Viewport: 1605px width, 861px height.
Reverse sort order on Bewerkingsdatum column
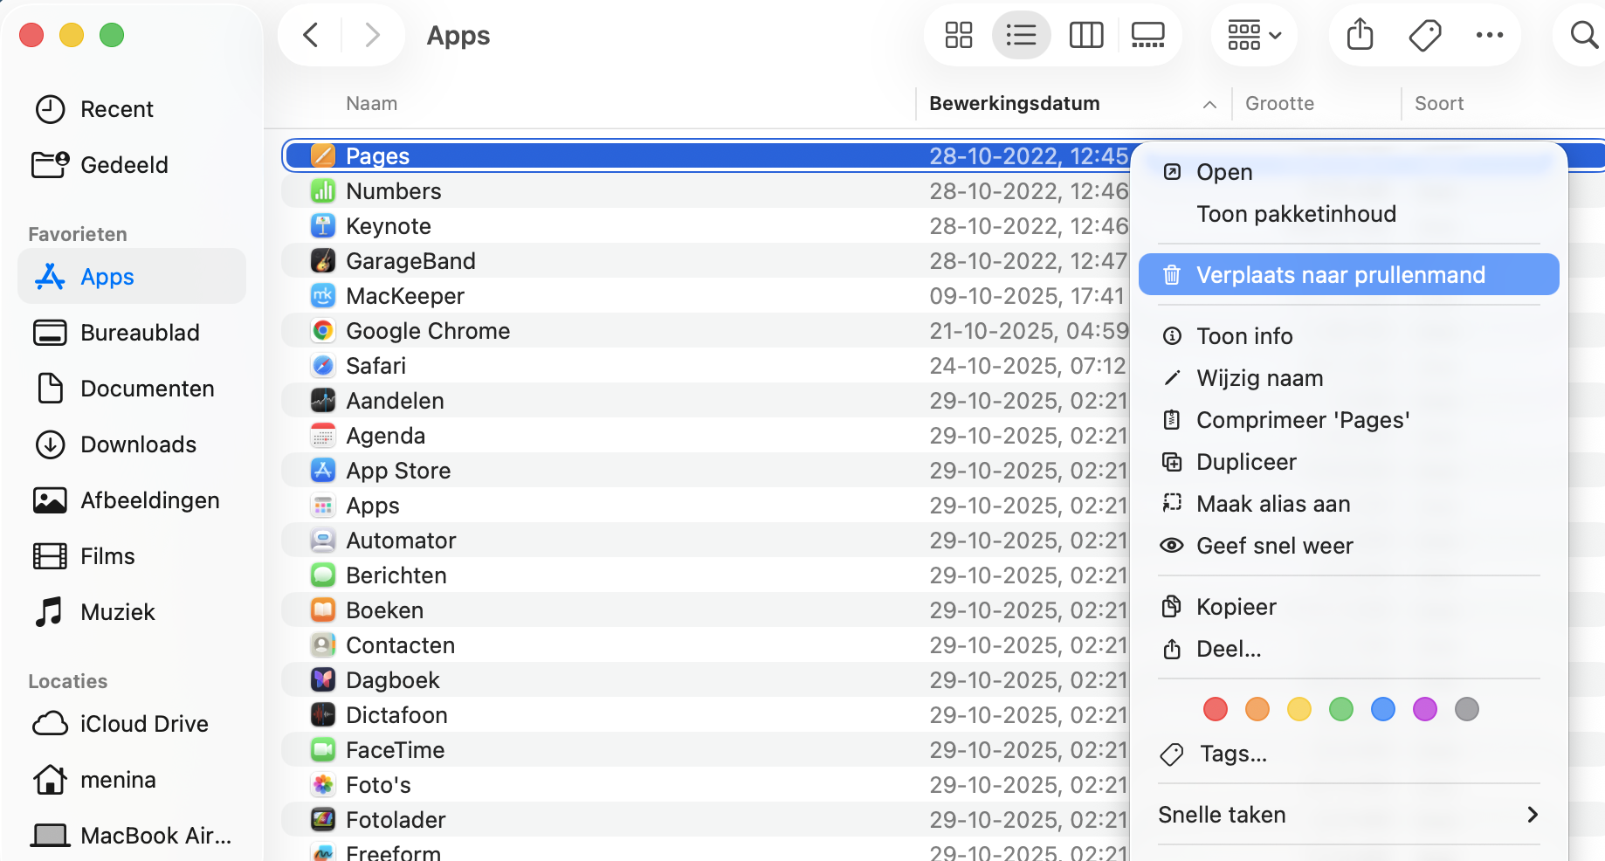(x=1209, y=104)
